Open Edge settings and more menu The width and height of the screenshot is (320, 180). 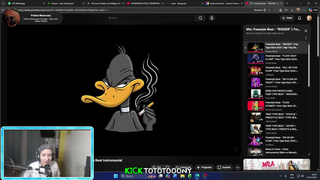coord(304,10)
